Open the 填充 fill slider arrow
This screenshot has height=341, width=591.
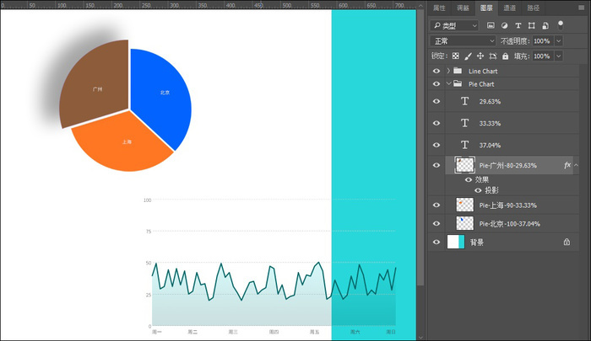pos(559,56)
